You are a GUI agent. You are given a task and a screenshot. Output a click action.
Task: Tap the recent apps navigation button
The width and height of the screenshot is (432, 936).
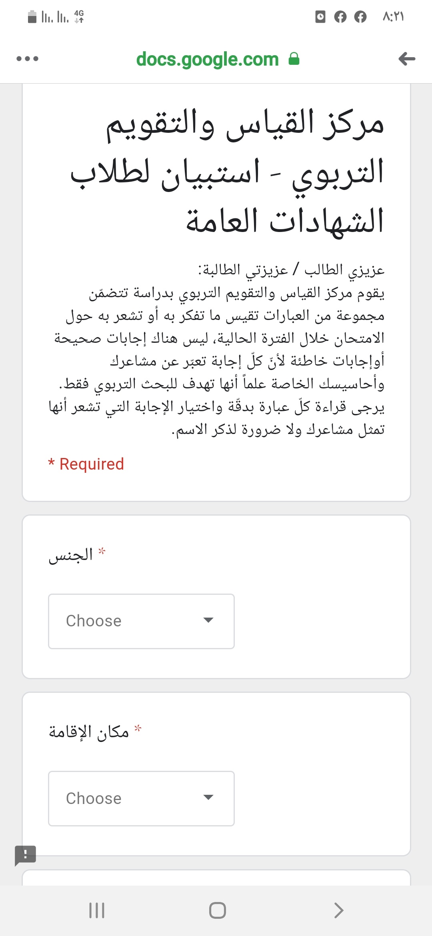[x=97, y=910]
